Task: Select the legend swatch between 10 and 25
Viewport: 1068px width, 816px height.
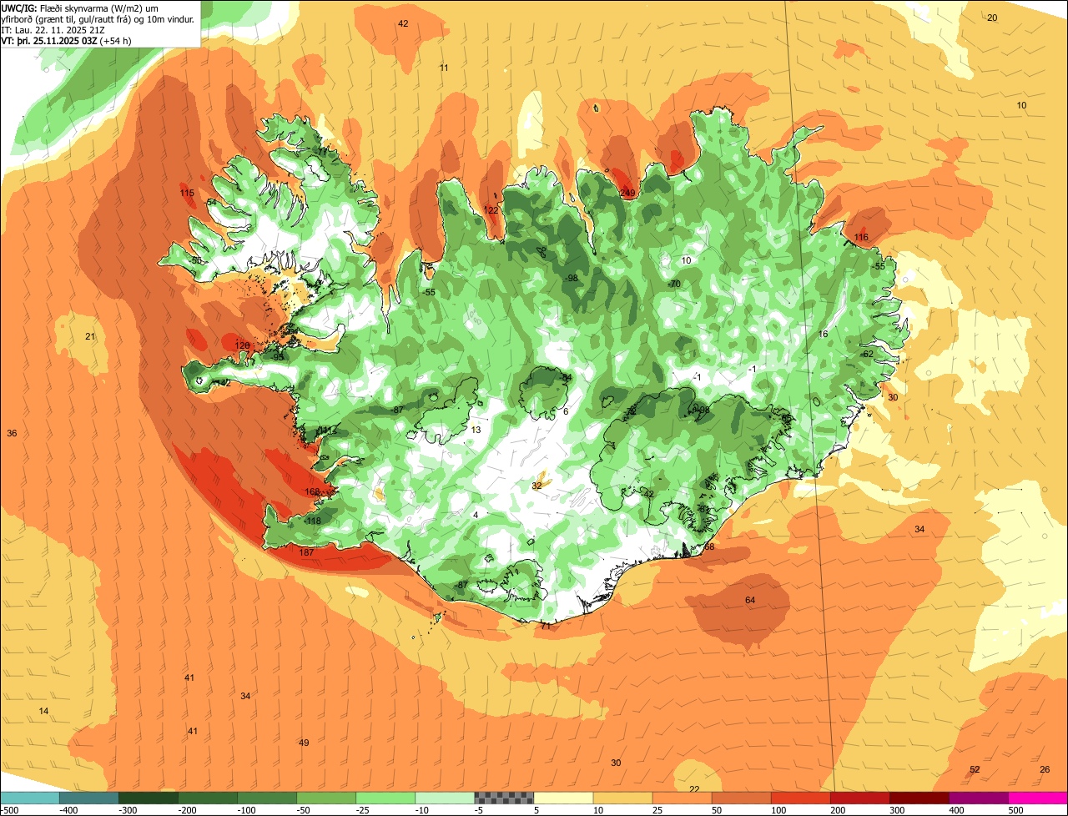Action: point(622,798)
